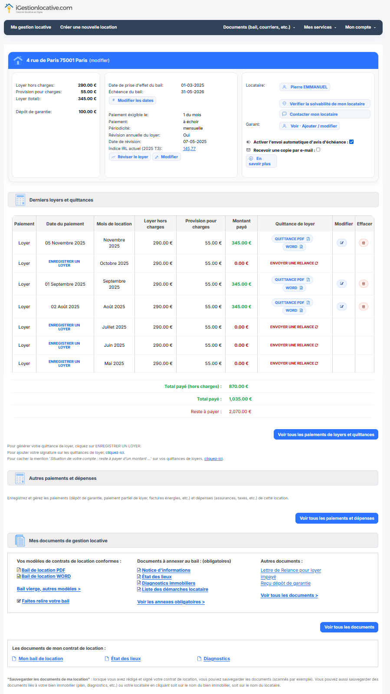The height and width of the screenshot is (694, 390).
Task: Open Notice d'informations document
Action: tap(166, 570)
